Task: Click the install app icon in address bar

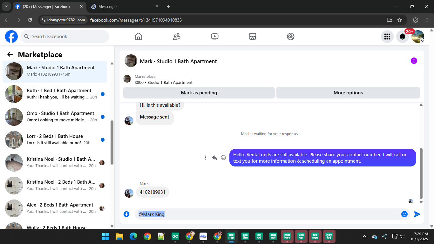Action: 390,20
